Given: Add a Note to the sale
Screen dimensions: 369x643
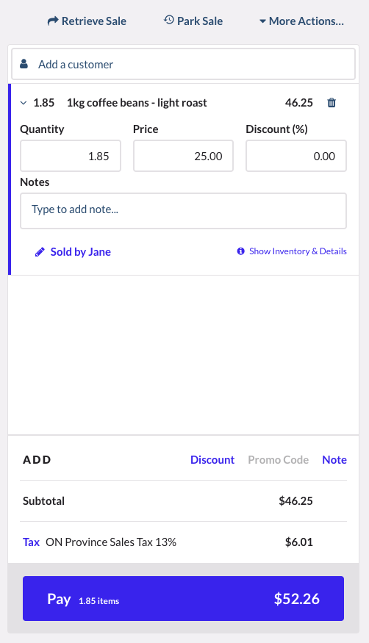Looking at the screenshot, I should click(x=334, y=460).
